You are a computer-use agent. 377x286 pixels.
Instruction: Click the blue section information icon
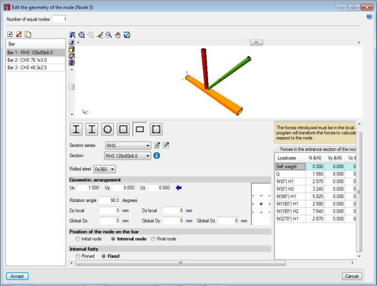click(157, 156)
